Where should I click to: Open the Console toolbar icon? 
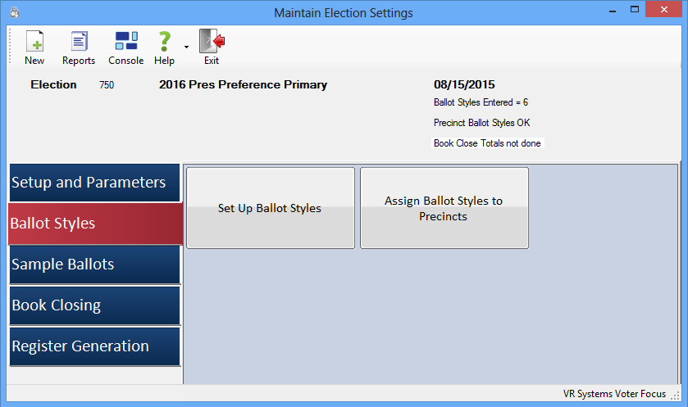tap(126, 41)
